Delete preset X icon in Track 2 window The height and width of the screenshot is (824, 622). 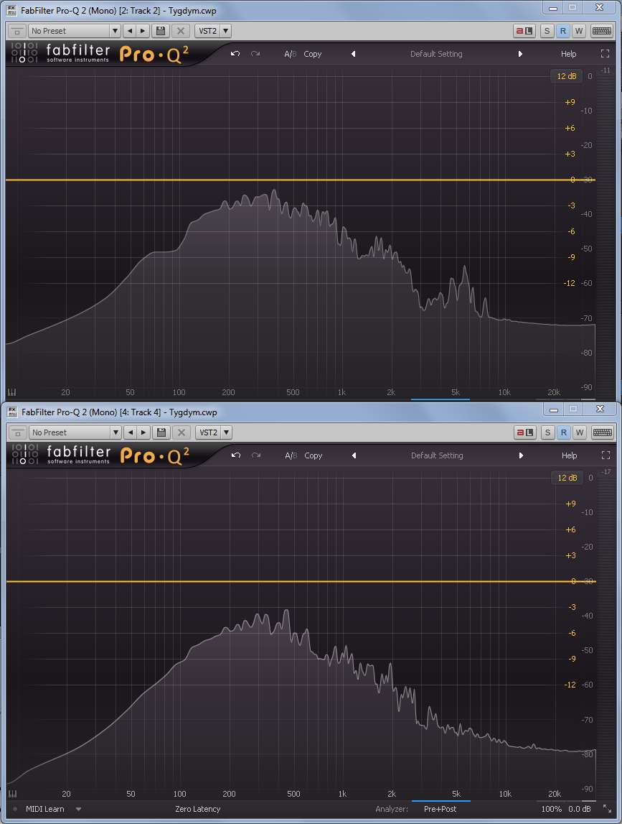[x=181, y=31]
